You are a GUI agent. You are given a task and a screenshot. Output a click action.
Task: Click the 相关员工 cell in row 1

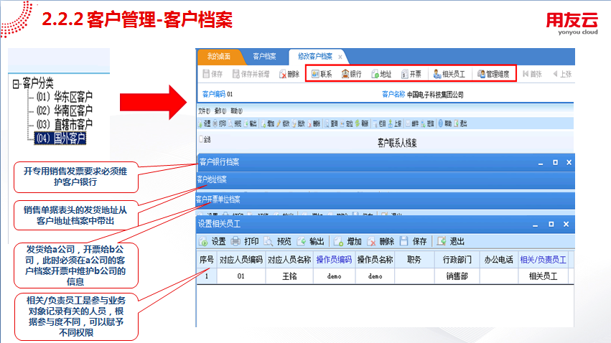click(x=544, y=276)
